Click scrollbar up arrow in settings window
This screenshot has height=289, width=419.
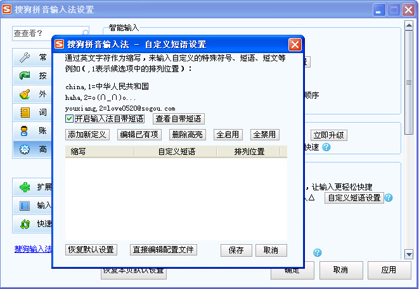(x=409, y=26)
